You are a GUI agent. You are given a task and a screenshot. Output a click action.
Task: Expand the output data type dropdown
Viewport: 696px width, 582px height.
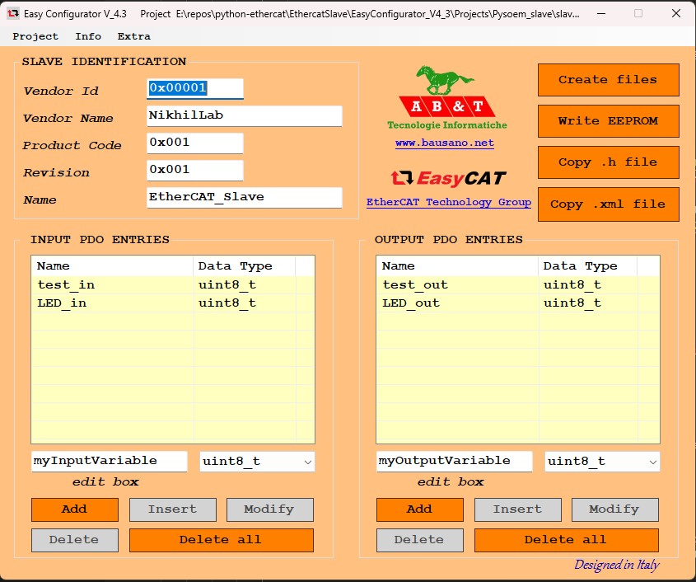tap(652, 462)
